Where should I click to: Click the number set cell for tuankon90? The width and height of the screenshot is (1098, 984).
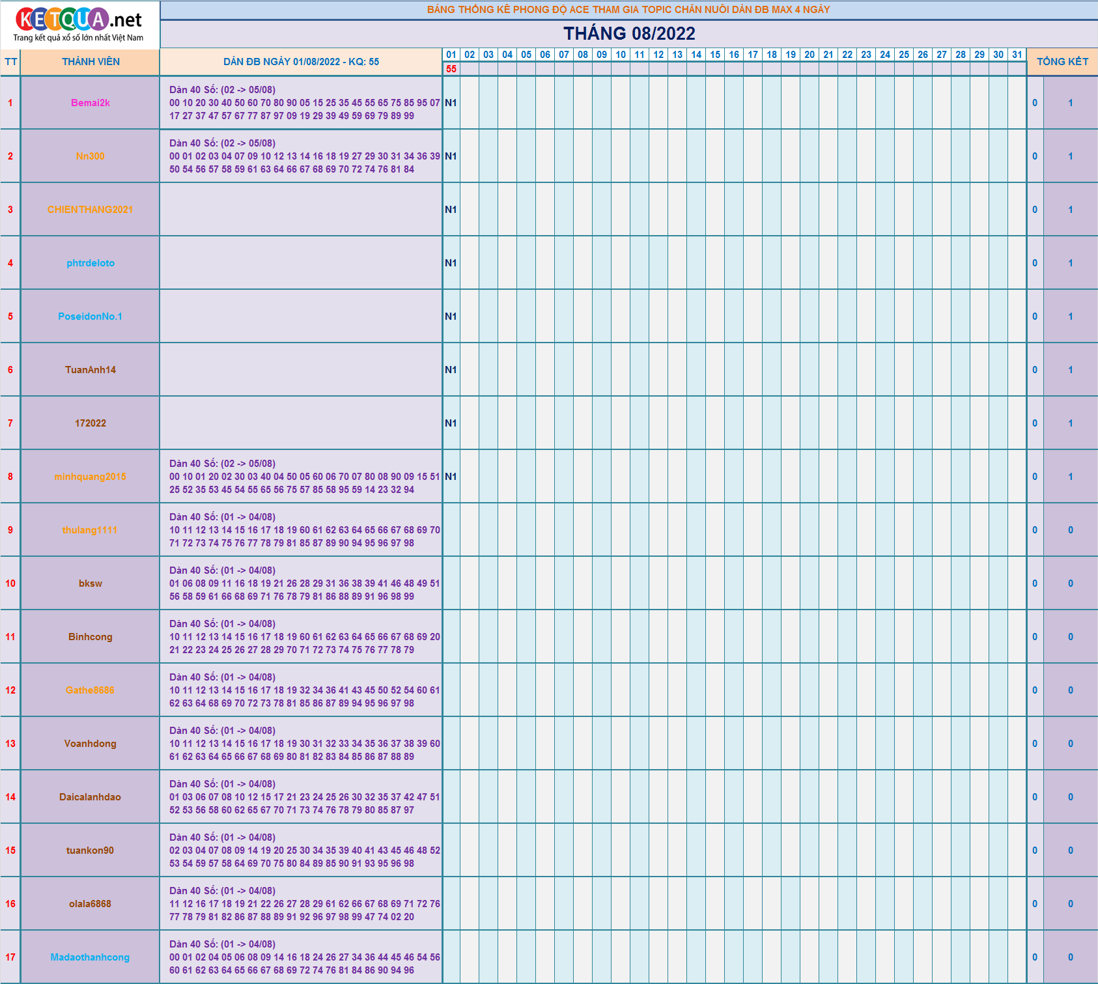pyautogui.click(x=301, y=850)
